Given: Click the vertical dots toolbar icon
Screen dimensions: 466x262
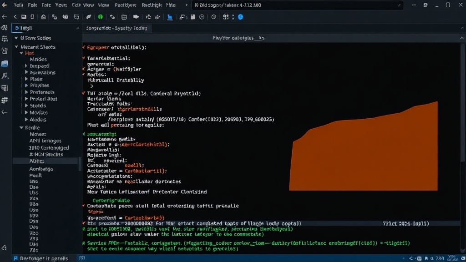Looking at the screenshot, I should [x=233, y=17].
